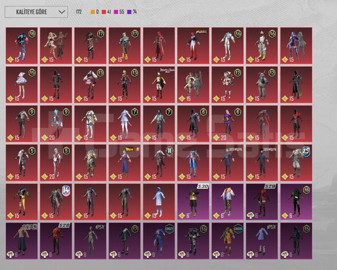Open the KALİTEYE GÖRE sort dropdown

coord(37,12)
